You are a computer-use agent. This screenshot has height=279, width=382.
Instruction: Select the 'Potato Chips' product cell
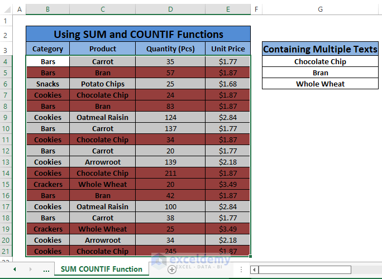[103, 84]
